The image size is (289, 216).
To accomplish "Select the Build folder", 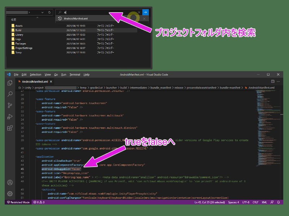I will click(18, 30).
